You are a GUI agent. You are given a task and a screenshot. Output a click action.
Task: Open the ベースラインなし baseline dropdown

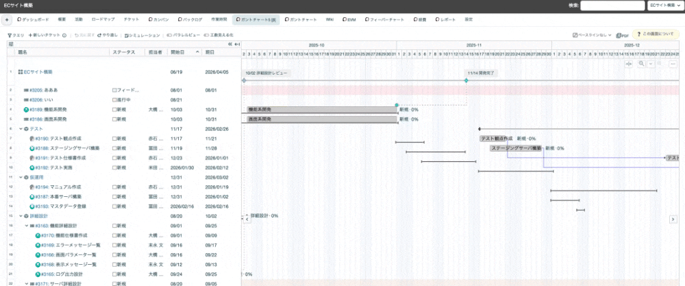(x=593, y=34)
